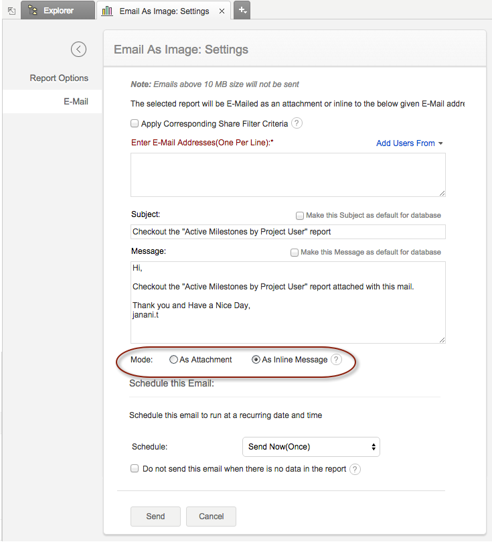Click help icon beside Apply Corresponding Share Filter
Viewport: 492px width, 544px height.
[297, 123]
